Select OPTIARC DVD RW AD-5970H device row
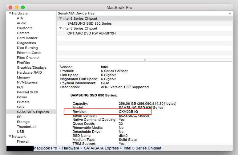 click(144, 33)
